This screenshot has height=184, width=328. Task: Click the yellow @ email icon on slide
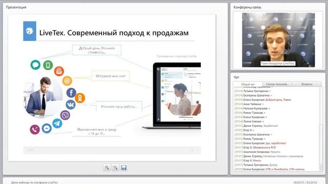point(67,81)
